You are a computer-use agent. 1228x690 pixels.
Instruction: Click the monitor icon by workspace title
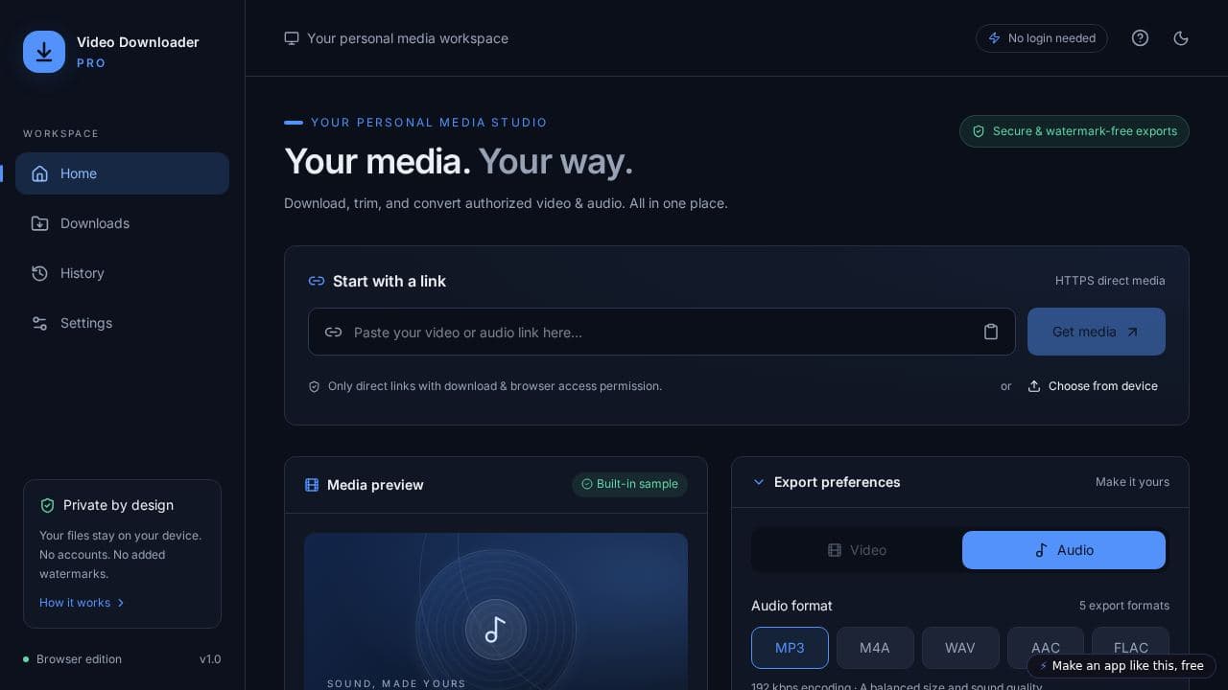coord(292,38)
